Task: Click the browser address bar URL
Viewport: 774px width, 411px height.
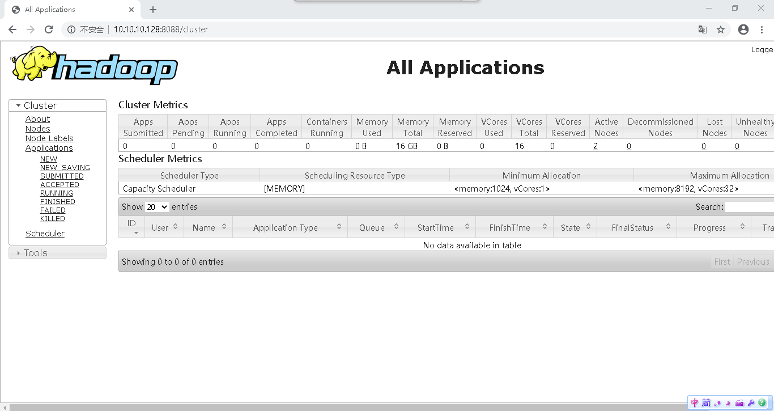Action: (x=161, y=29)
